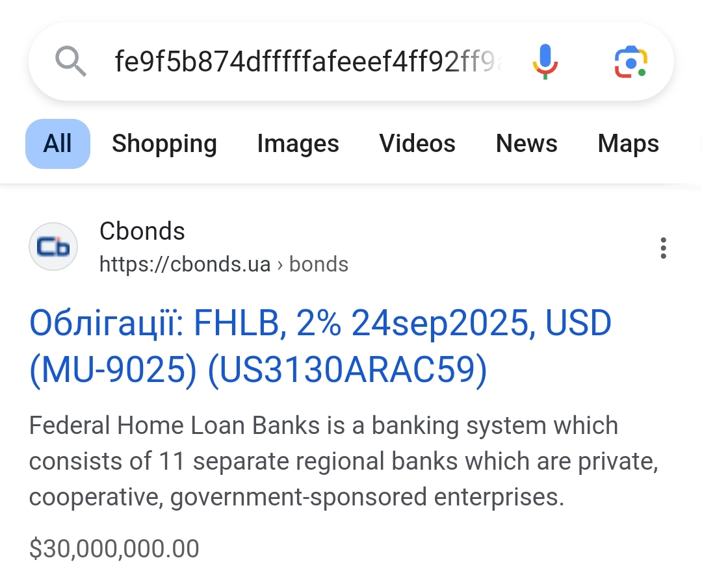Image resolution: width=702 pixels, height=586 pixels.
Task: Click the bonds breadcrumb after the URL
Action: coord(318,264)
